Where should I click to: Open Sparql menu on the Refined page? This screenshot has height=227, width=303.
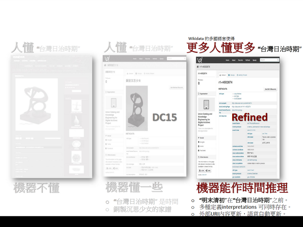254,60
